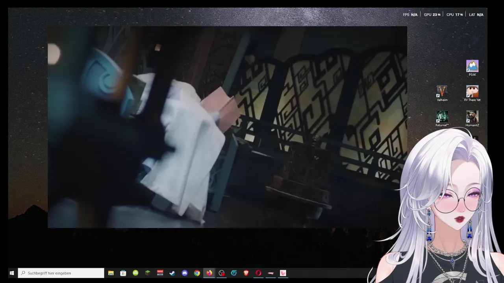This screenshot has width=504, height=283.
Task: Open Steam from the taskbar
Action: (172, 273)
